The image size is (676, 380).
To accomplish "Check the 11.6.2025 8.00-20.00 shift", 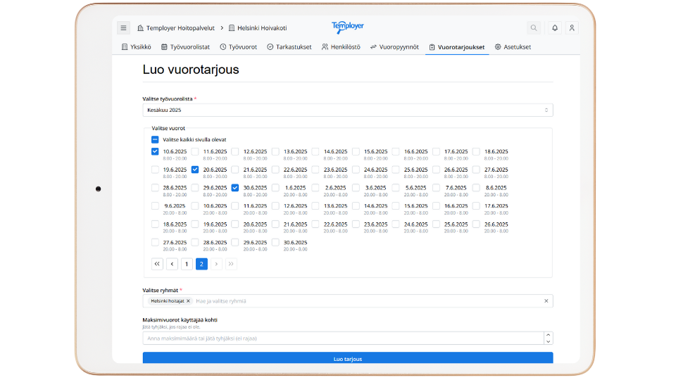I will coord(195,152).
